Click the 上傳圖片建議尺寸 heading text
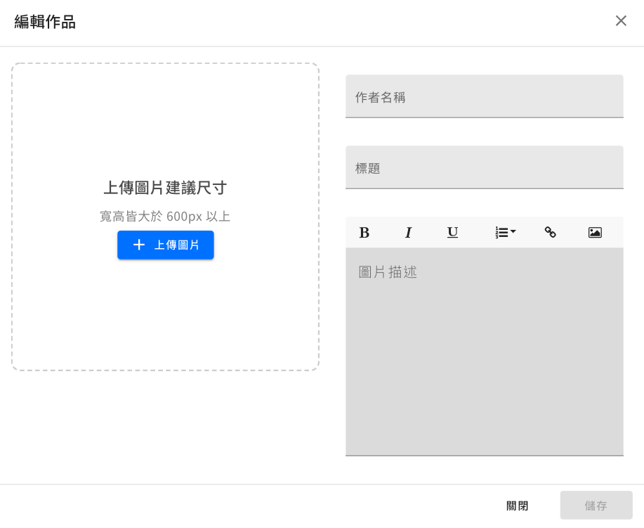Image resolution: width=644 pixels, height=528 pixels. pos(165,188)
